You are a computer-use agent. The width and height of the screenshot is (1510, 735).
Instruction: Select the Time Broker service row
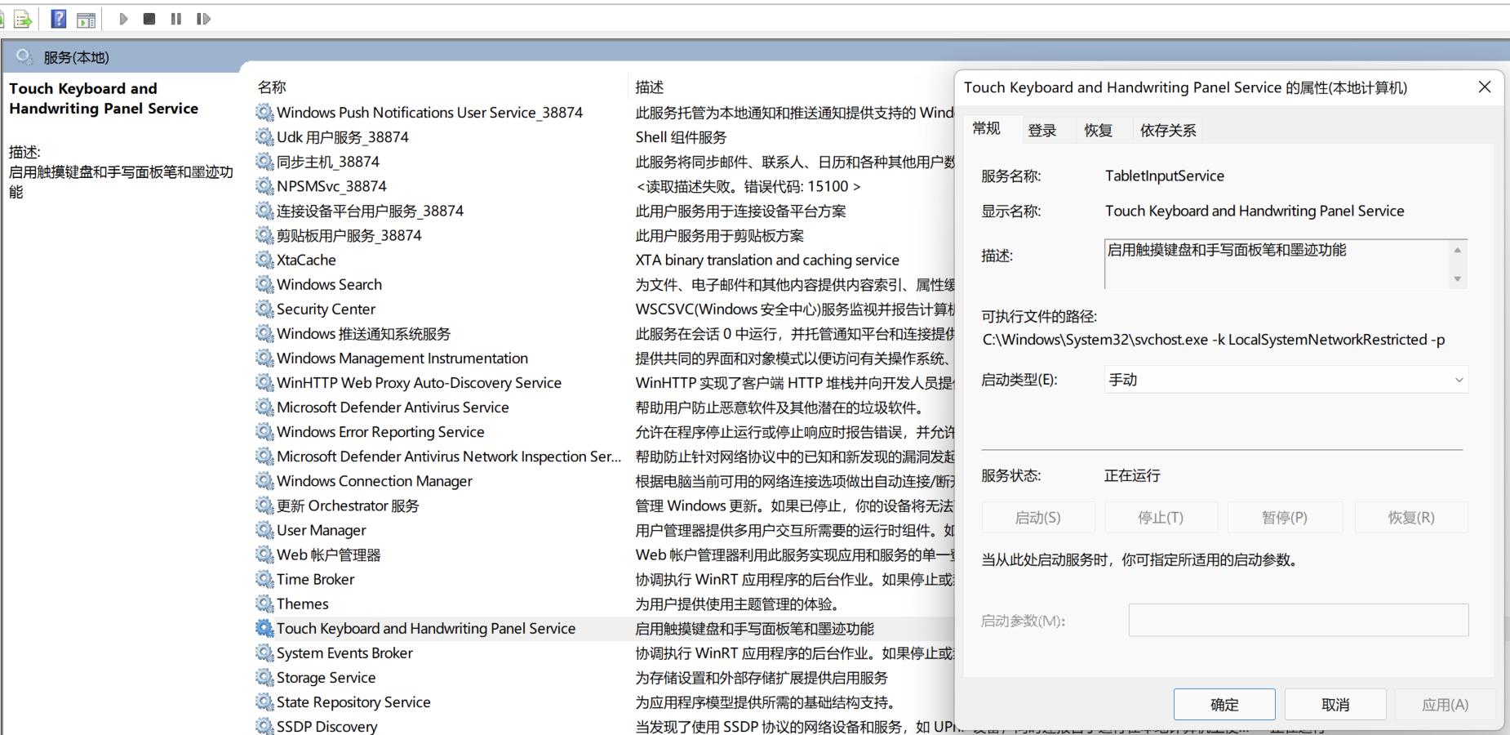pos(604,579)
